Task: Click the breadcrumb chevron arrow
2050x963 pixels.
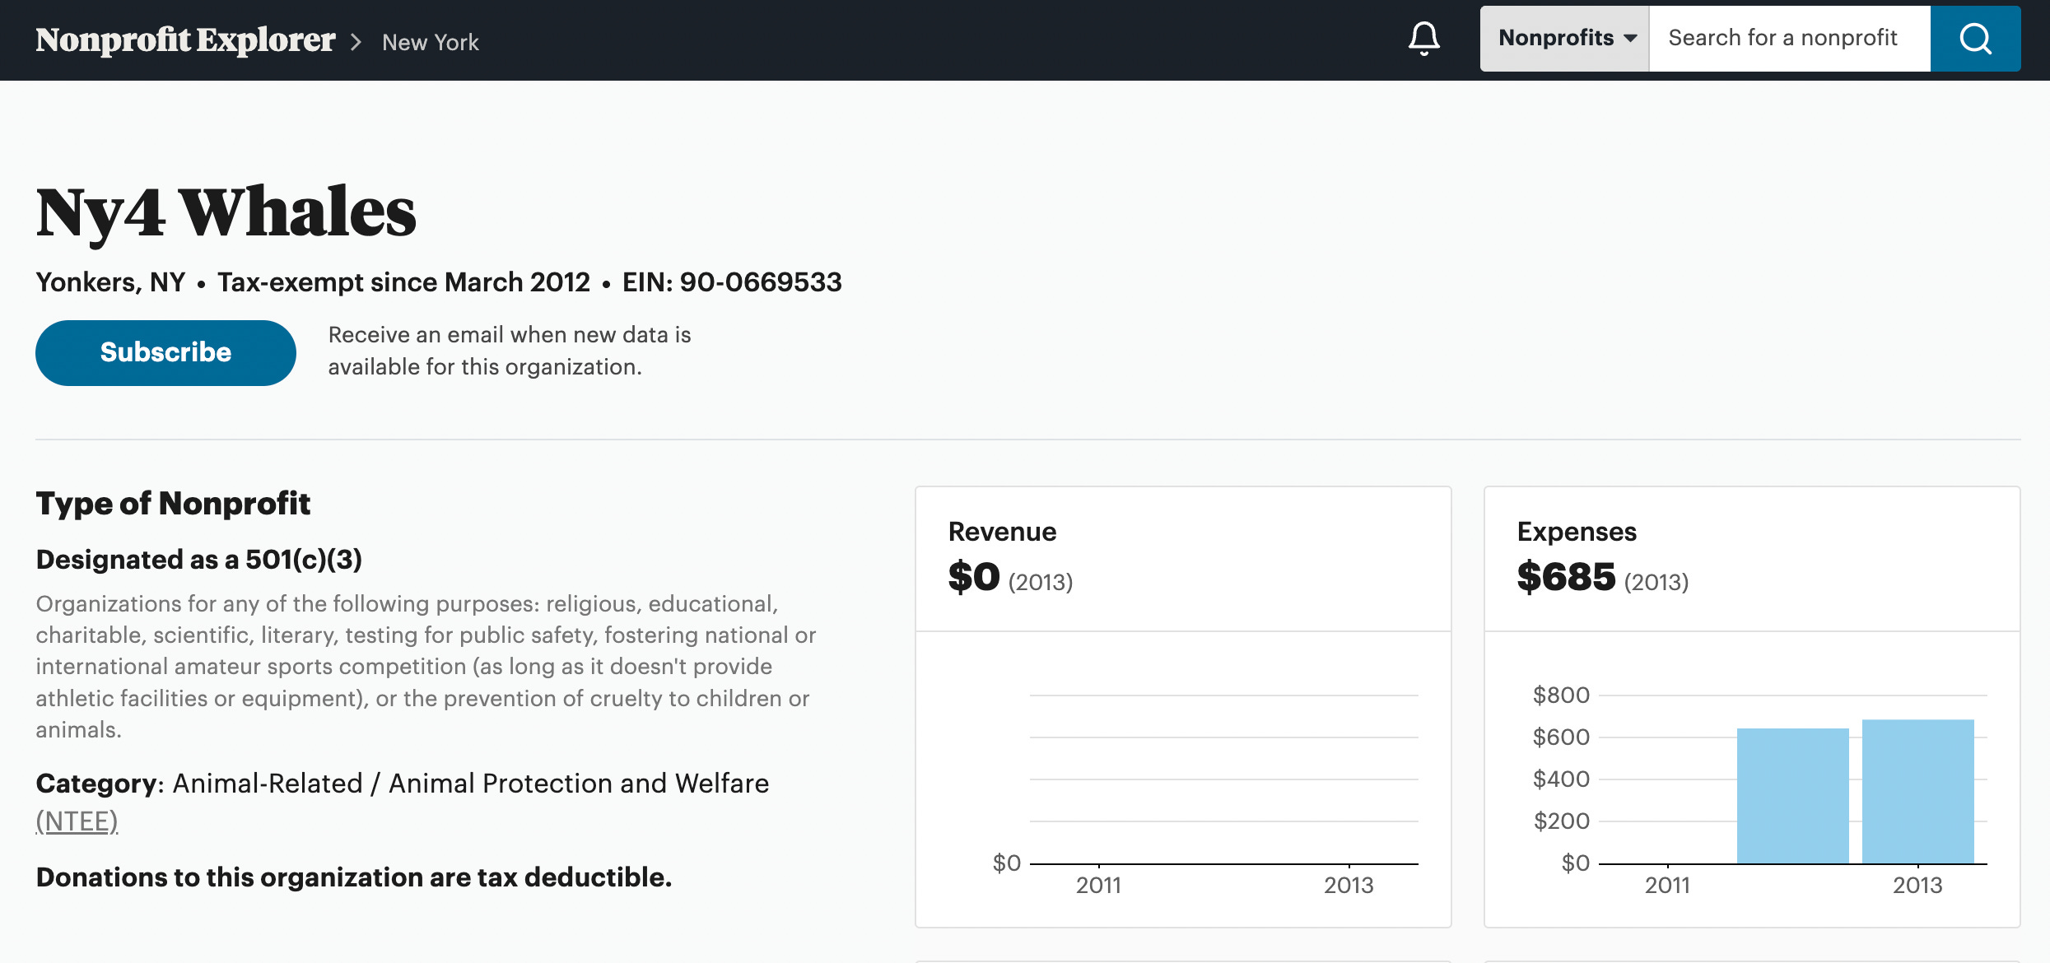Action: tap(356, 42)
